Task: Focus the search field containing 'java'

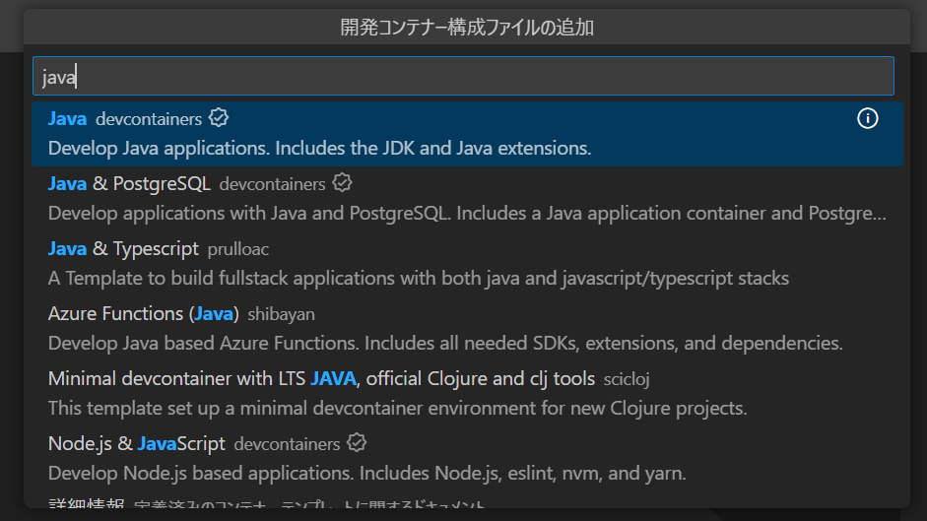Action: pyautogui.click(x=463, y=76)
